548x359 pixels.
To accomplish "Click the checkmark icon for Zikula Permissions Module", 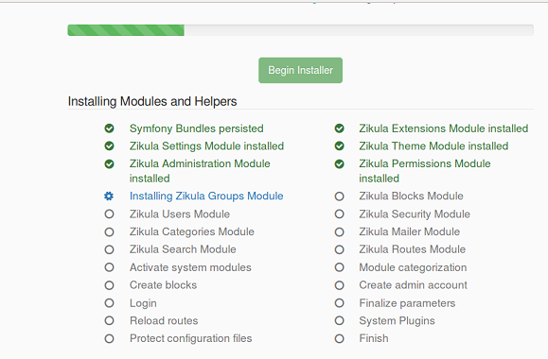I will click(x=339, y=163).
